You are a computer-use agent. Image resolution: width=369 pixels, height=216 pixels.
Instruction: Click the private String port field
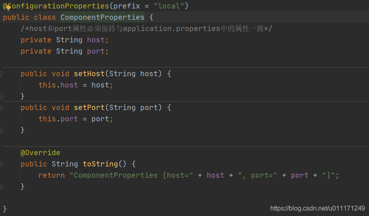coord(64,51)
